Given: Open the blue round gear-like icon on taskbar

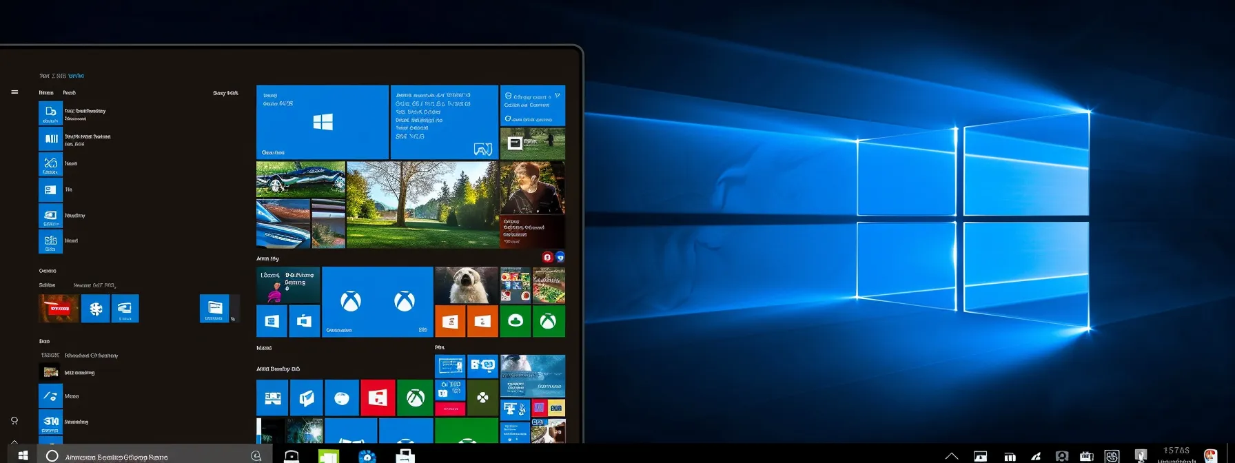Looking at the screenshot, I should [x=367, y=456].
